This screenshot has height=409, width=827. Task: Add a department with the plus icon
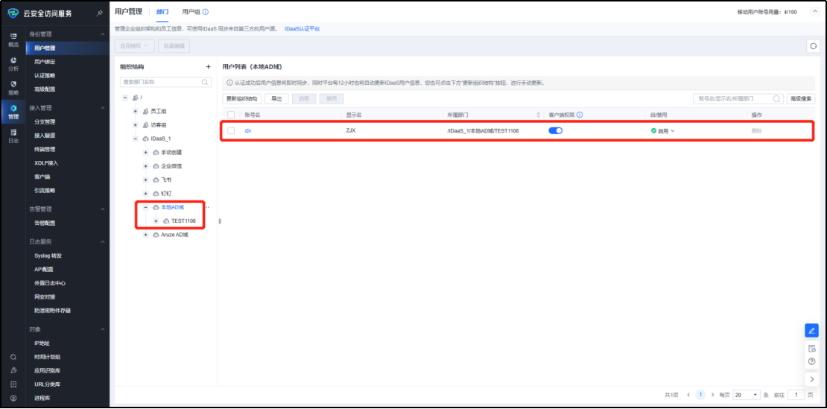[x=208, y=67]
